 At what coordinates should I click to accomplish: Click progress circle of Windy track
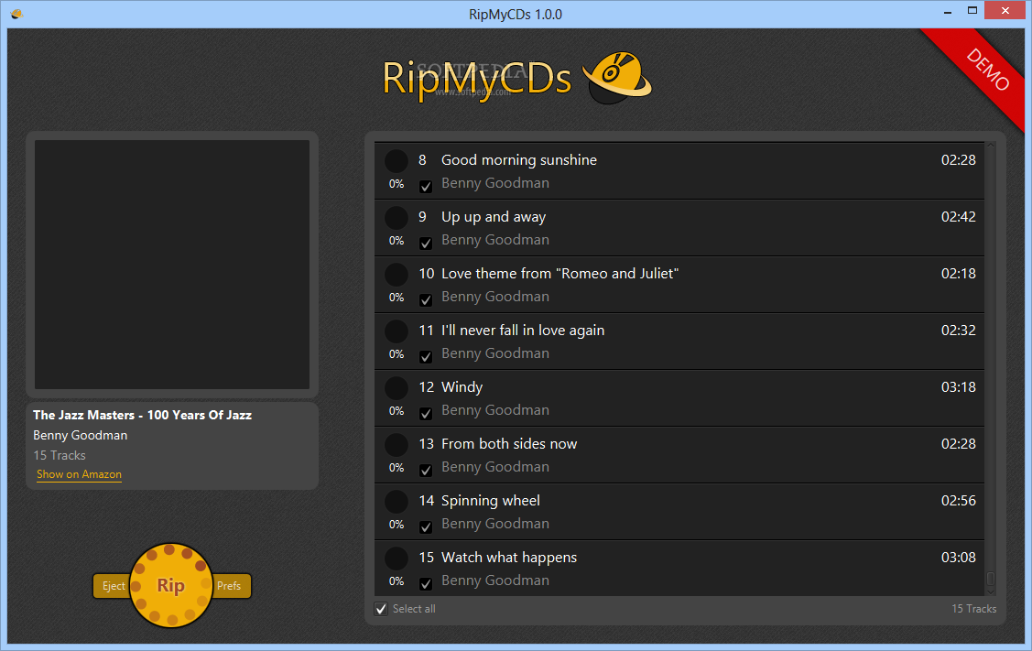point(397,387)
